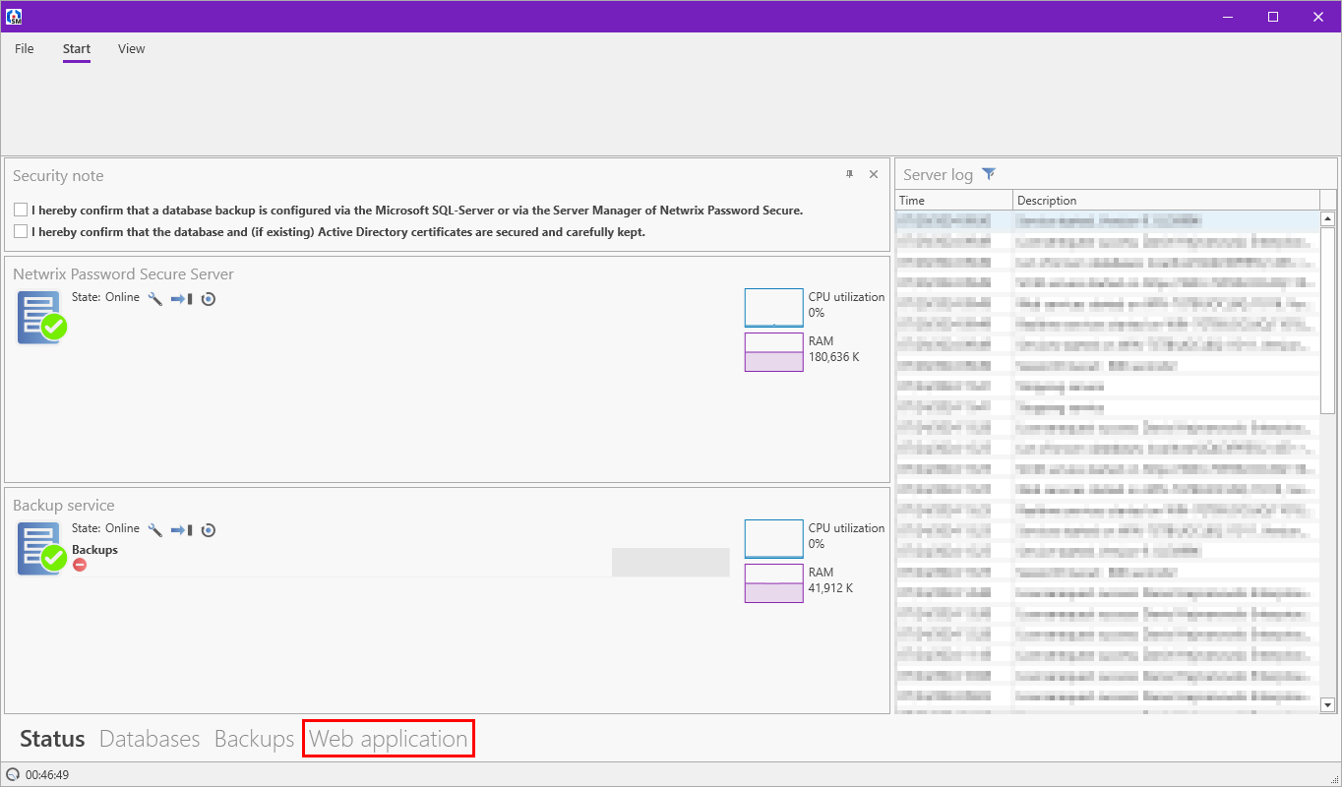Open Backup service wrench settings icon
Screen dimensions: 1342x787
tap(154, 529)
